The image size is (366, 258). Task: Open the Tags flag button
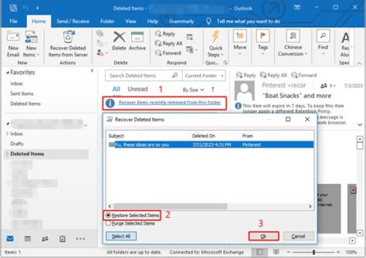263,43
